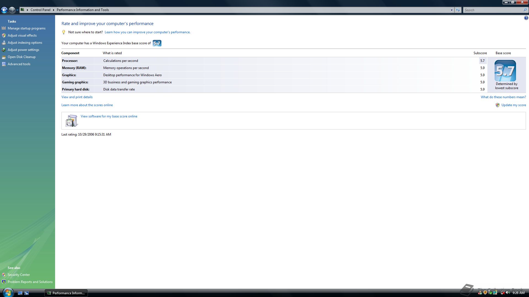The image size is (529, 297).
Task: Open the Windows Start orb
Action: 8,292
